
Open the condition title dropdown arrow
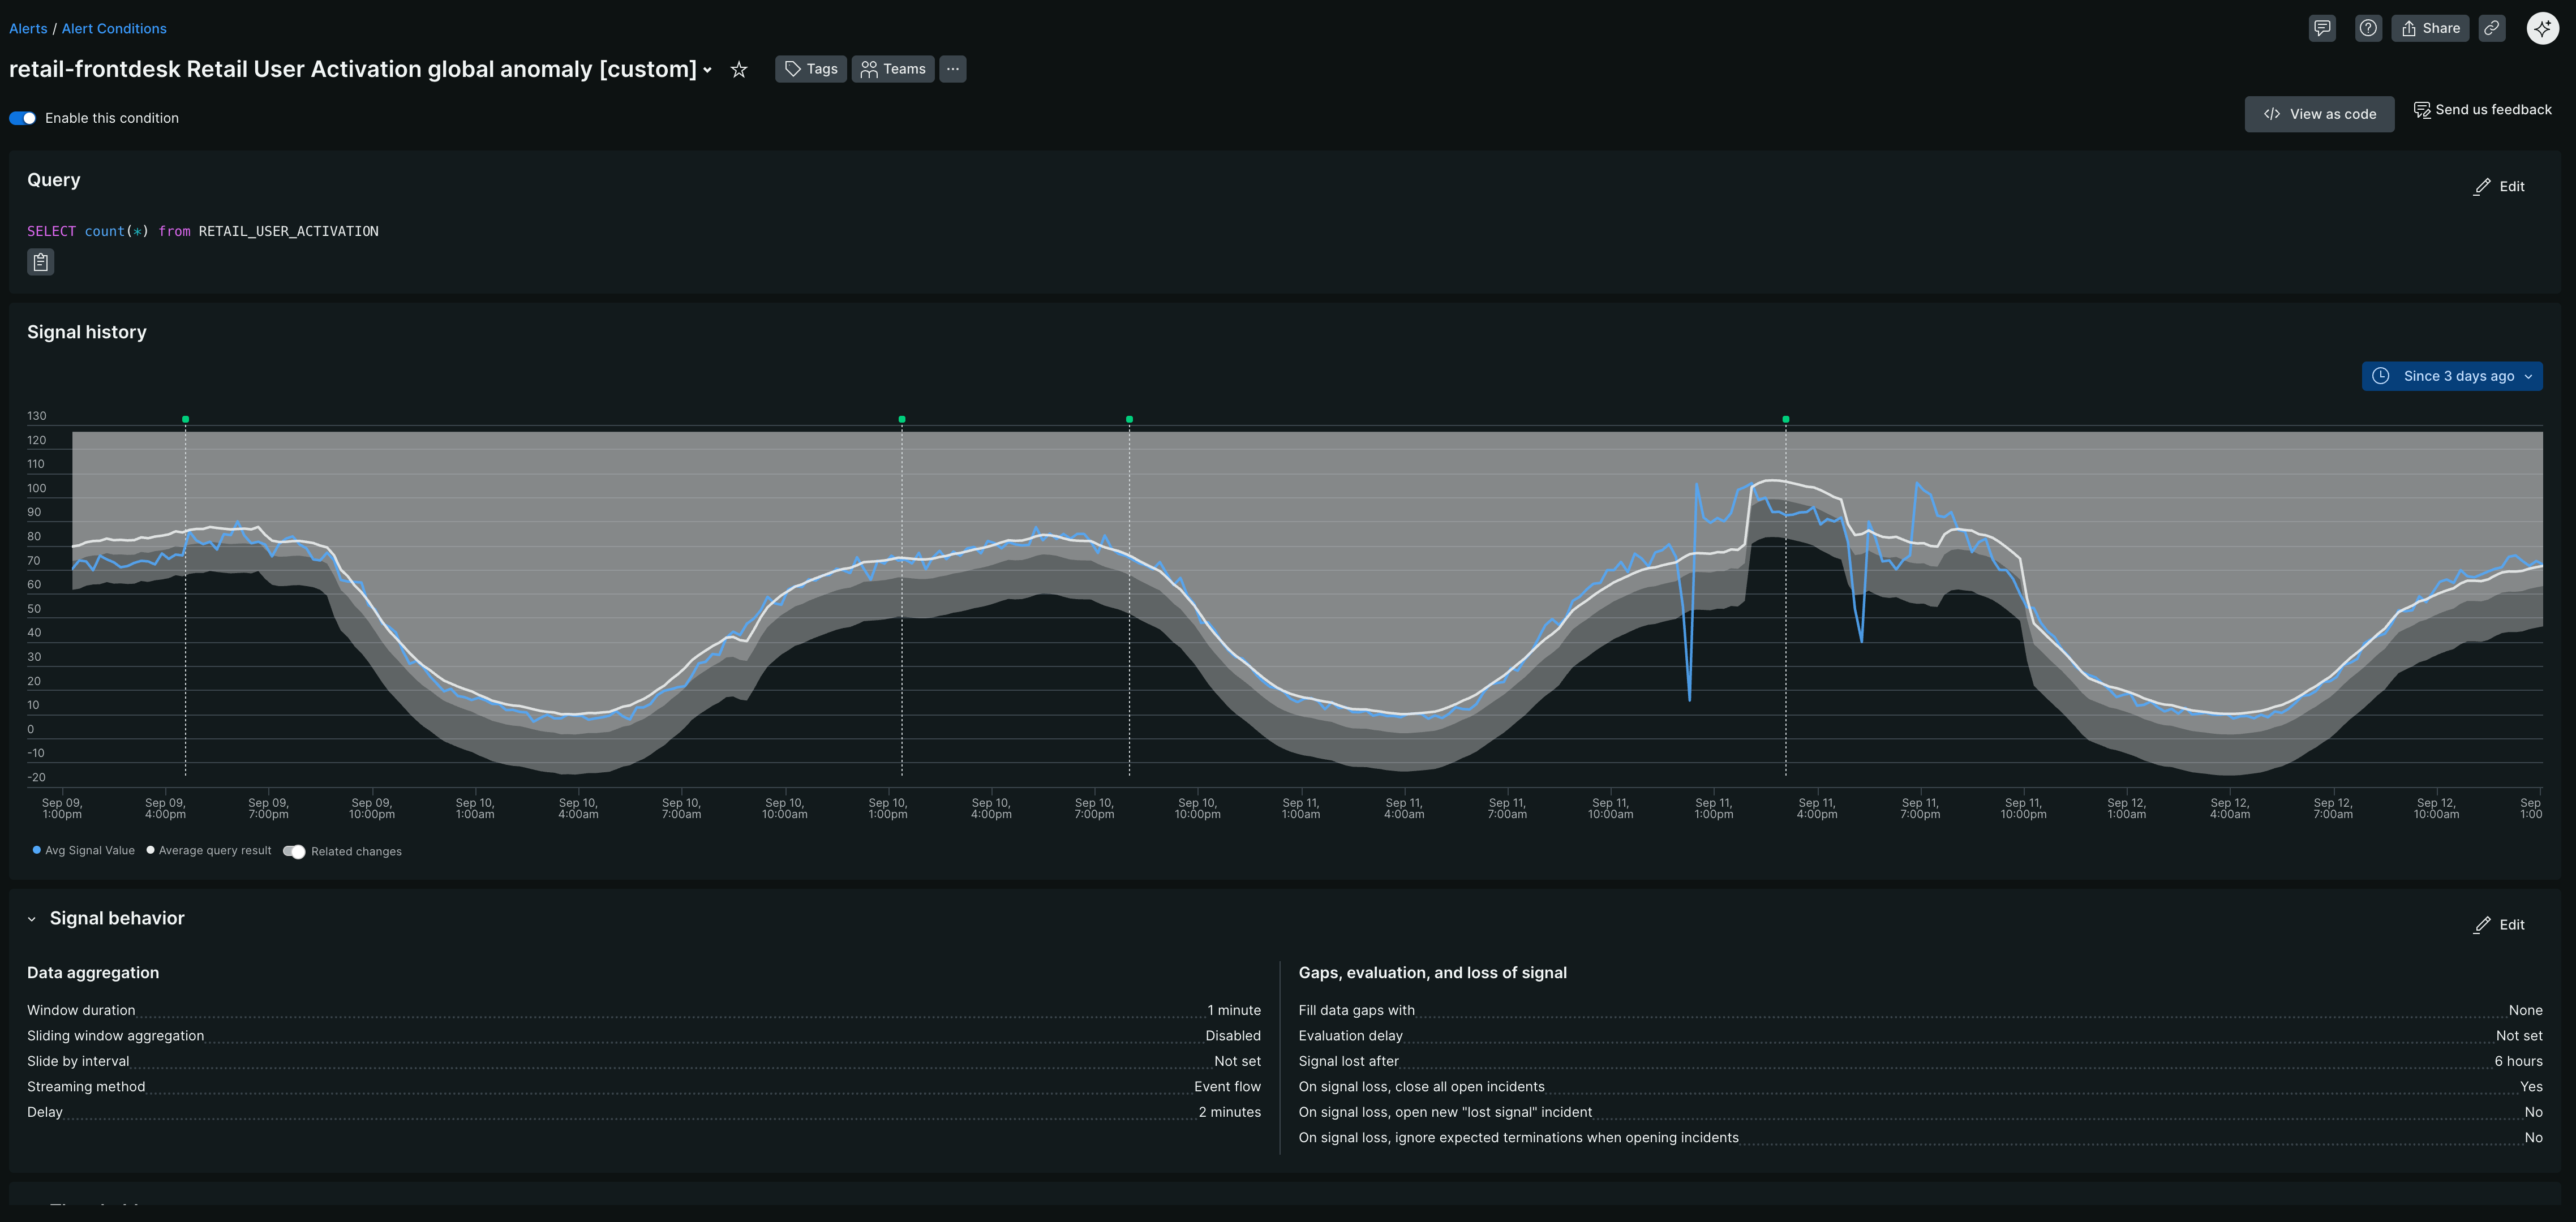coord(707,70)
